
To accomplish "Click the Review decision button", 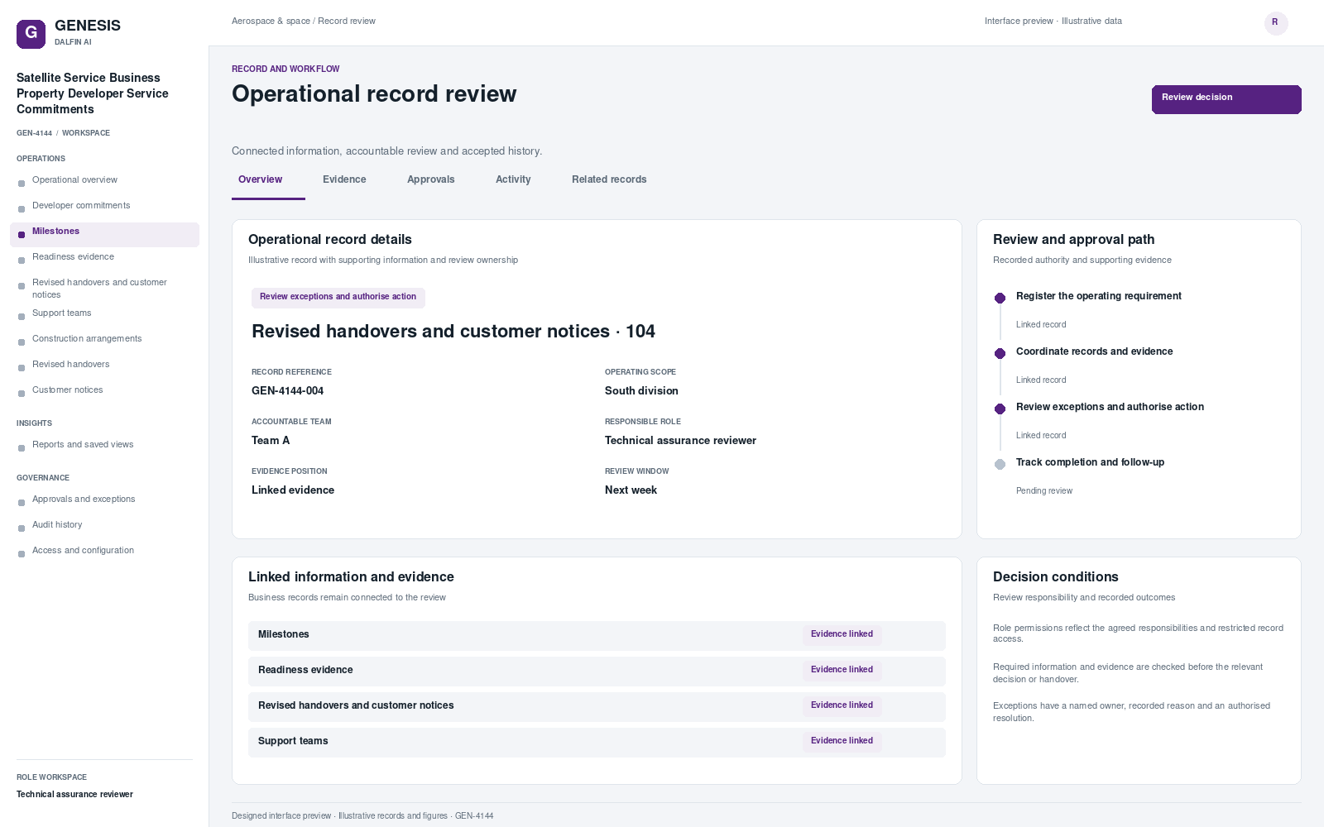I will click(x=1226, y=99).
